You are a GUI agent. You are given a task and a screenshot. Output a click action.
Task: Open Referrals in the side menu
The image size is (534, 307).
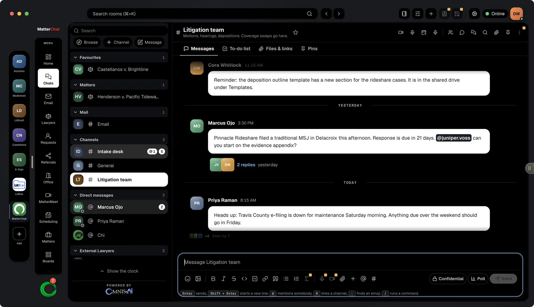(48, 158)
